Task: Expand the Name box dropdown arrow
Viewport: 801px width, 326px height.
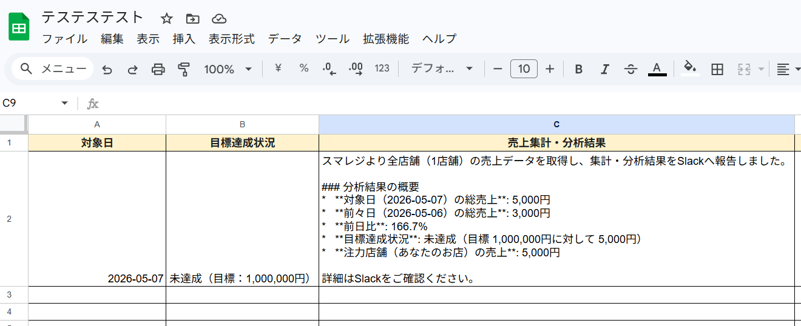Action: tap(65, 104)
